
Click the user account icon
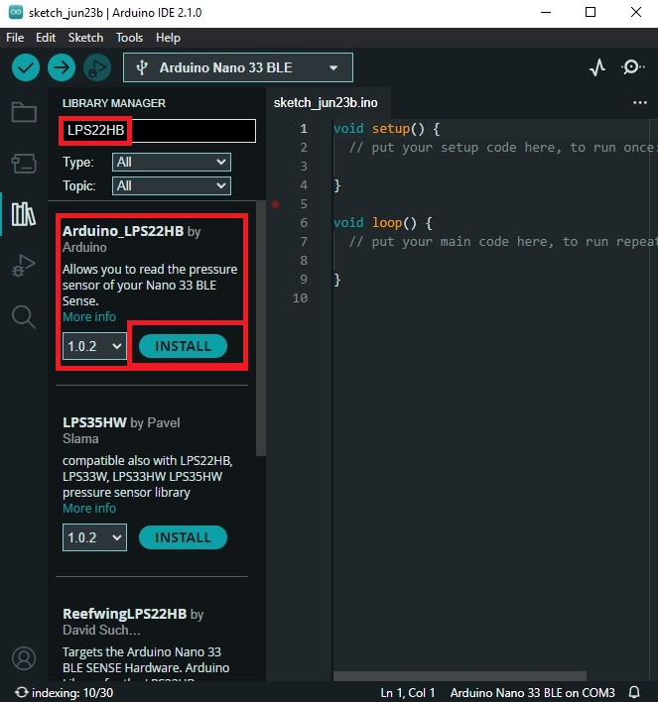24,658
